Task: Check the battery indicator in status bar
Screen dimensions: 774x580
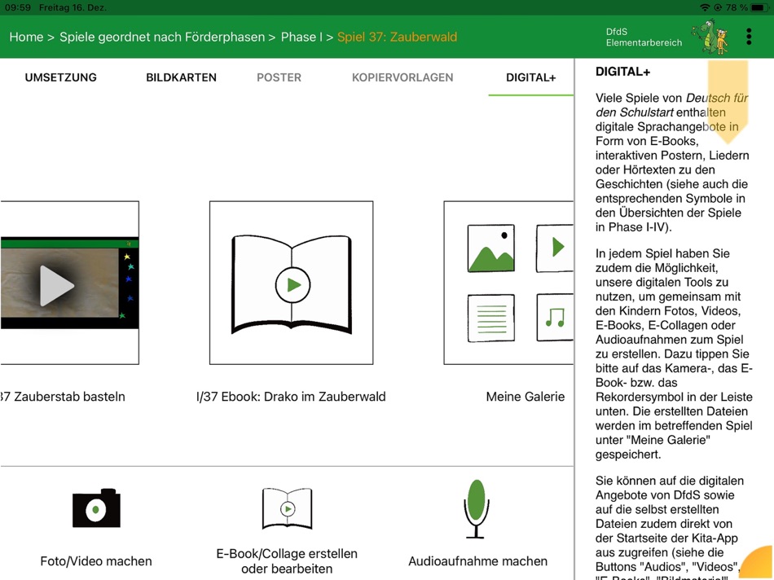Action: (759, 7)
